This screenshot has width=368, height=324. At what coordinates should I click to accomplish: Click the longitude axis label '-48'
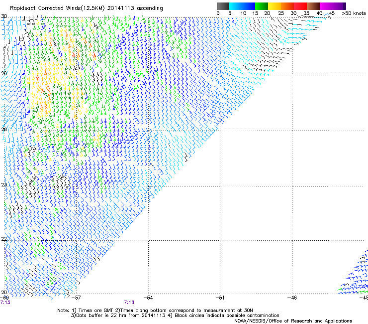[x=292, y=298]
